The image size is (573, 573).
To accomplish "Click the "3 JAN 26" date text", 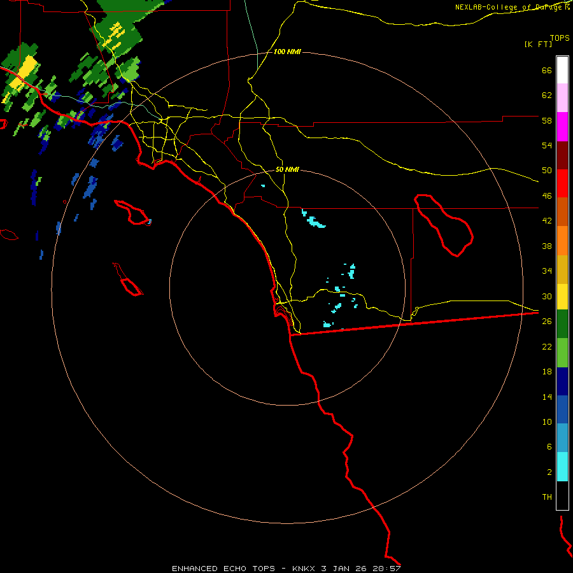I will click(x=343, y=569).
